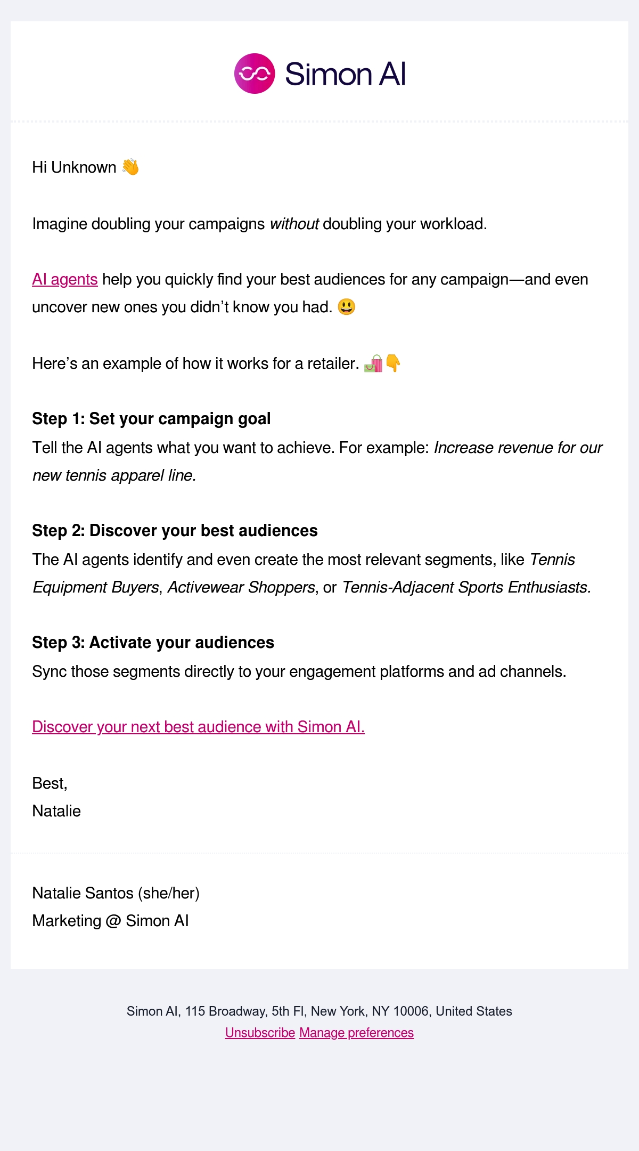Click the Unsubscribe link
This screenshot has width=639, height=1151.
[x=260, y=1033]
